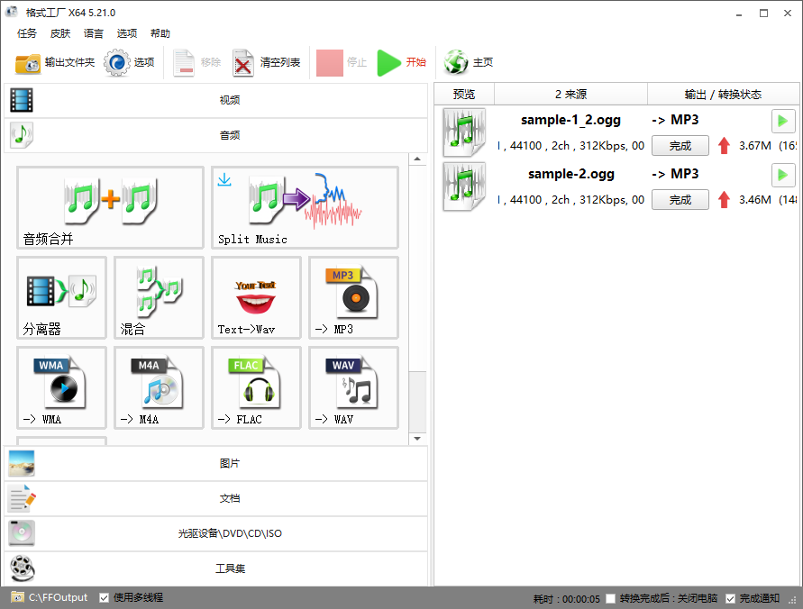Launch the 音频合并 audio merge tool
This screenshot has height=609, width=803.
pos(110,207)
